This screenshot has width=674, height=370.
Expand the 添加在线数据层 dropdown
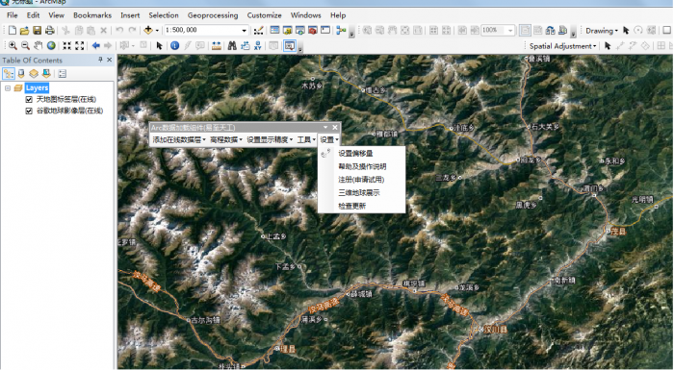click(x=179, y=140)
